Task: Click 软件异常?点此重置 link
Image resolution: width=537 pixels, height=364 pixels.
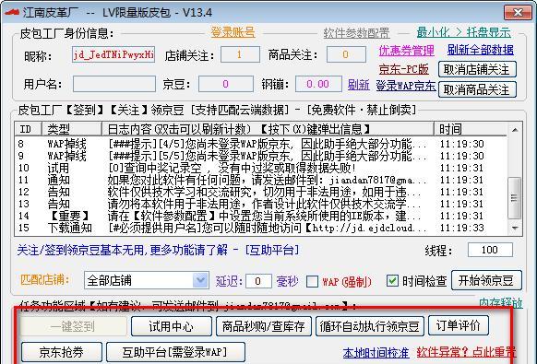Action: pyautogui.click(x=467, y=352)
